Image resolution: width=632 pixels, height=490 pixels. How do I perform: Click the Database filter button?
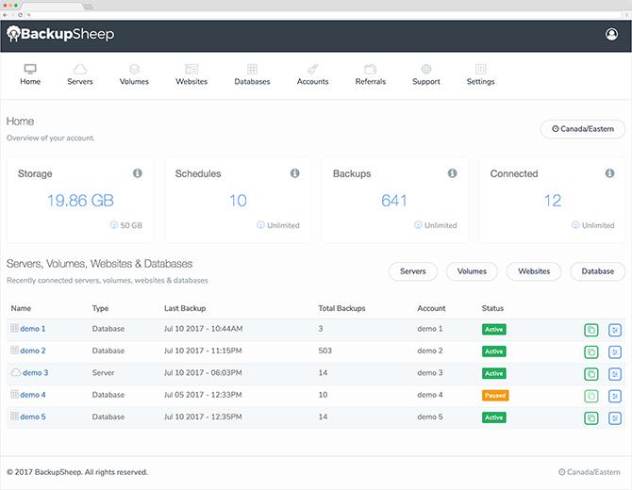[x=597, y=271]
